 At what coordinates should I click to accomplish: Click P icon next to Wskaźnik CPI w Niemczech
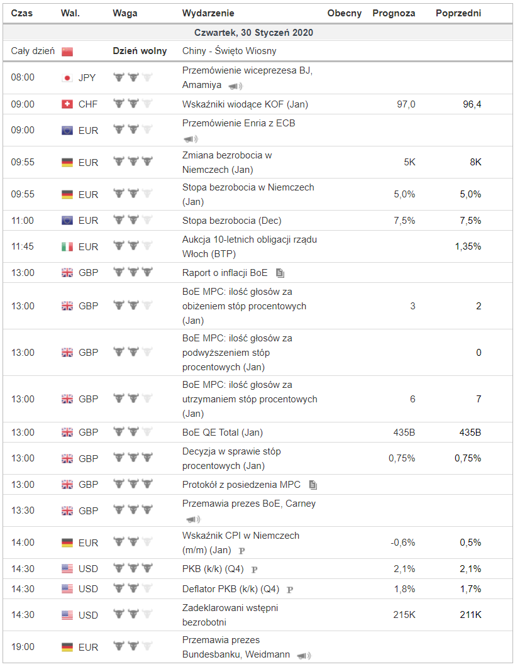pos(241,551)
